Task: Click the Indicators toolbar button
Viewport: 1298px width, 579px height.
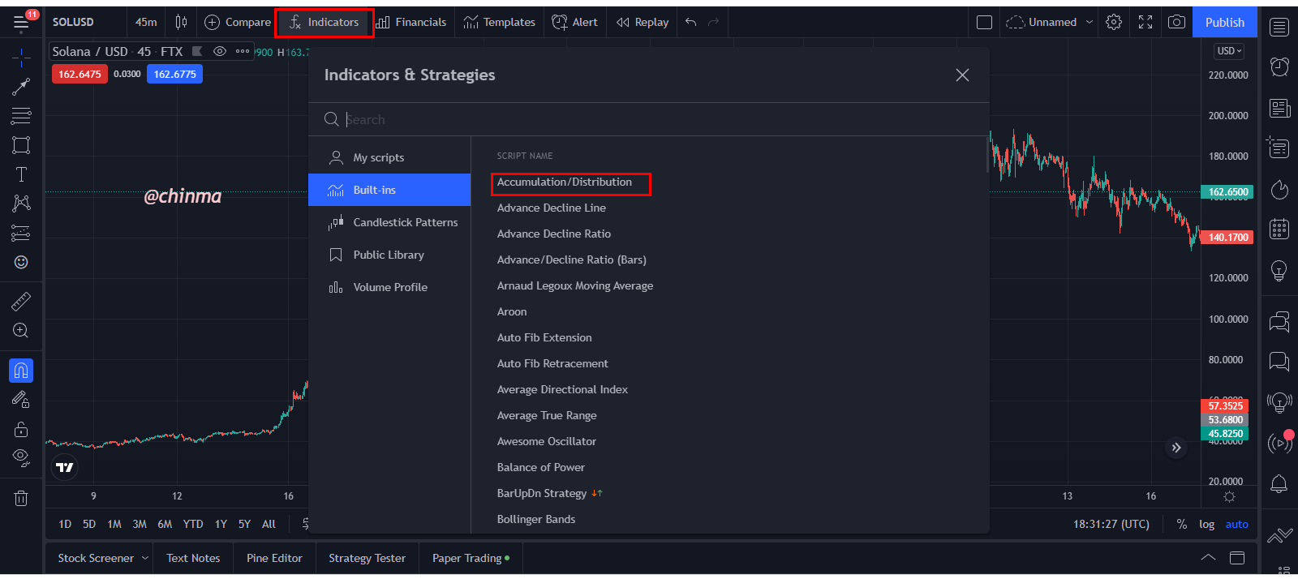Action: [x=324, y=22]
